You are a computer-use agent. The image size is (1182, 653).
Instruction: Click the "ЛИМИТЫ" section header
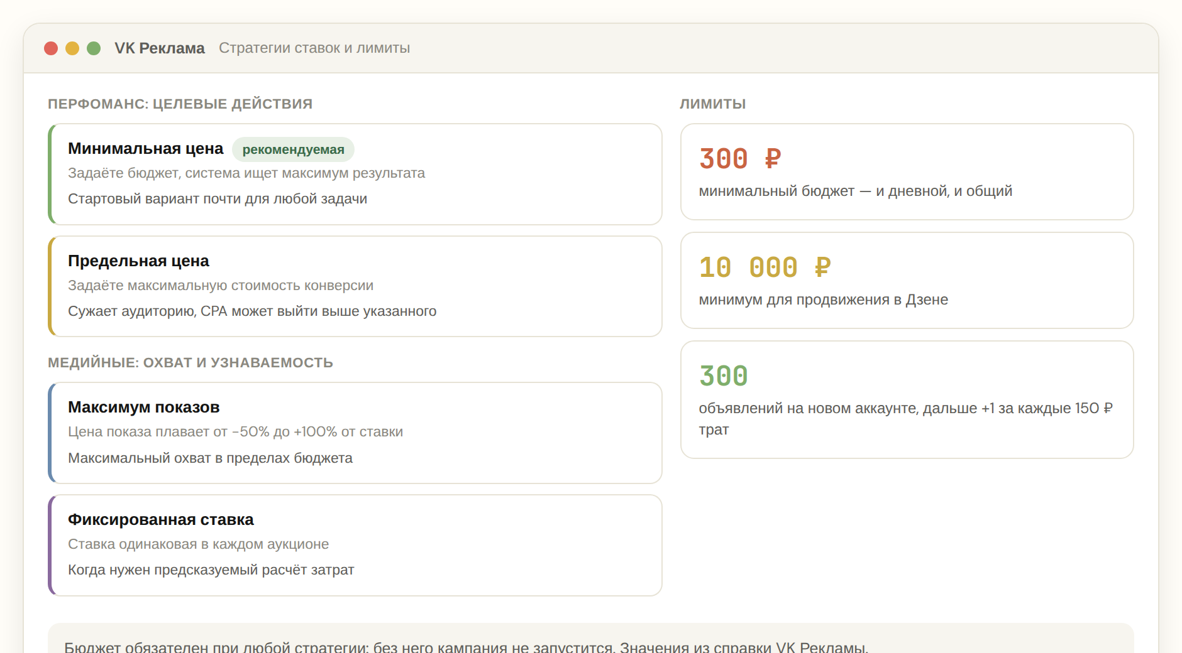coord(713,104)
